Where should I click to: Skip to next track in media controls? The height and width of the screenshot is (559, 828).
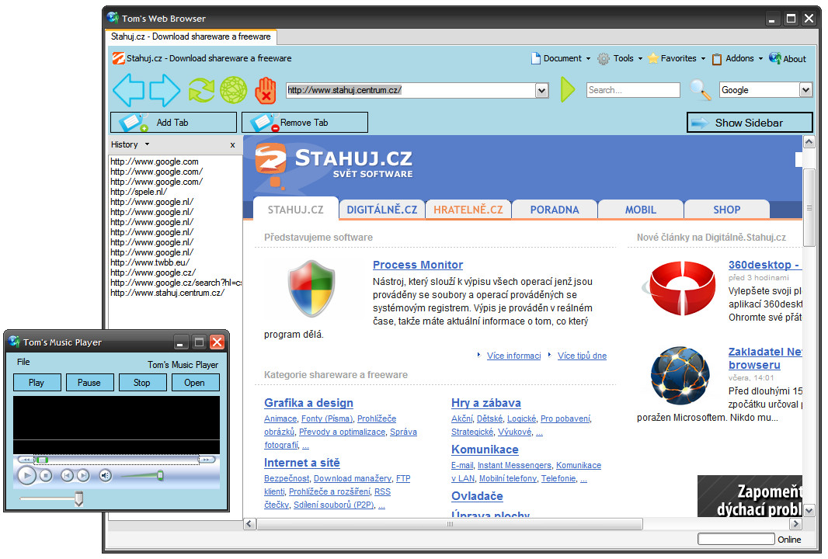(x=83, y=476)
